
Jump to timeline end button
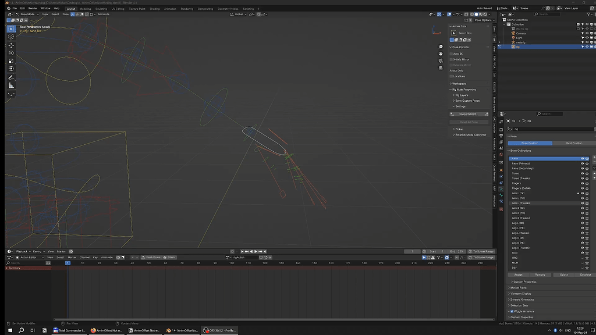pos(265,251)
